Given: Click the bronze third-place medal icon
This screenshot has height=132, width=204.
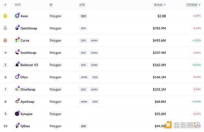Looking at the screenshot, I should (5, 40).
